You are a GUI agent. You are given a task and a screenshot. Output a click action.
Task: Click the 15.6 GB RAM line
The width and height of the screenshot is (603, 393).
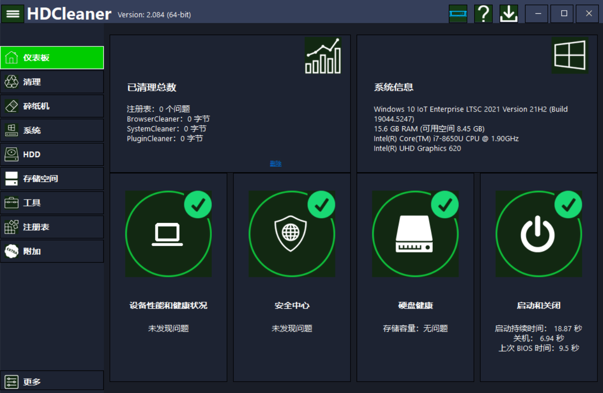429,129
